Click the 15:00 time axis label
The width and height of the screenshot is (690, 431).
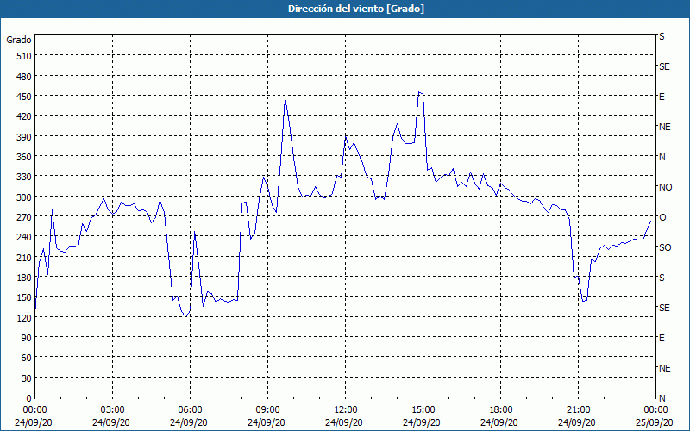(423, 410)
